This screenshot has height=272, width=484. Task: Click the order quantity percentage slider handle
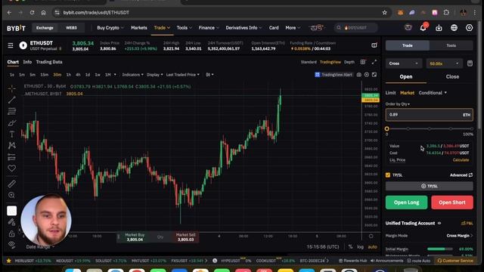point(386,129)
